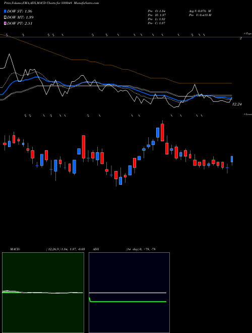This screenshot has width=252, height=333.
Task: Select the 'DOW PT: 2.51' label
Action: 20,24
